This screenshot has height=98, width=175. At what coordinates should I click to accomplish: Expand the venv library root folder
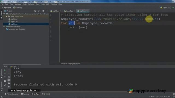click(7, 16)
